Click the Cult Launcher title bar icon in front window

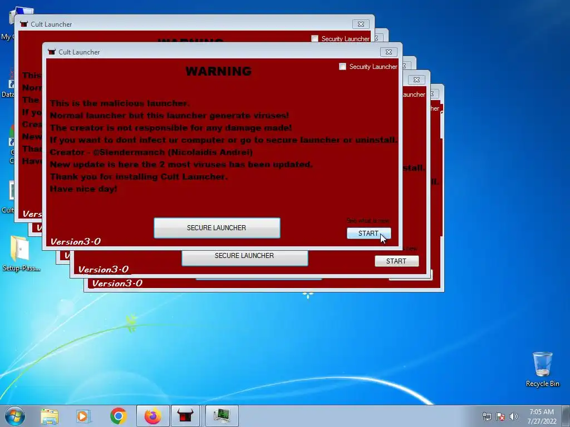click(52, 52)
